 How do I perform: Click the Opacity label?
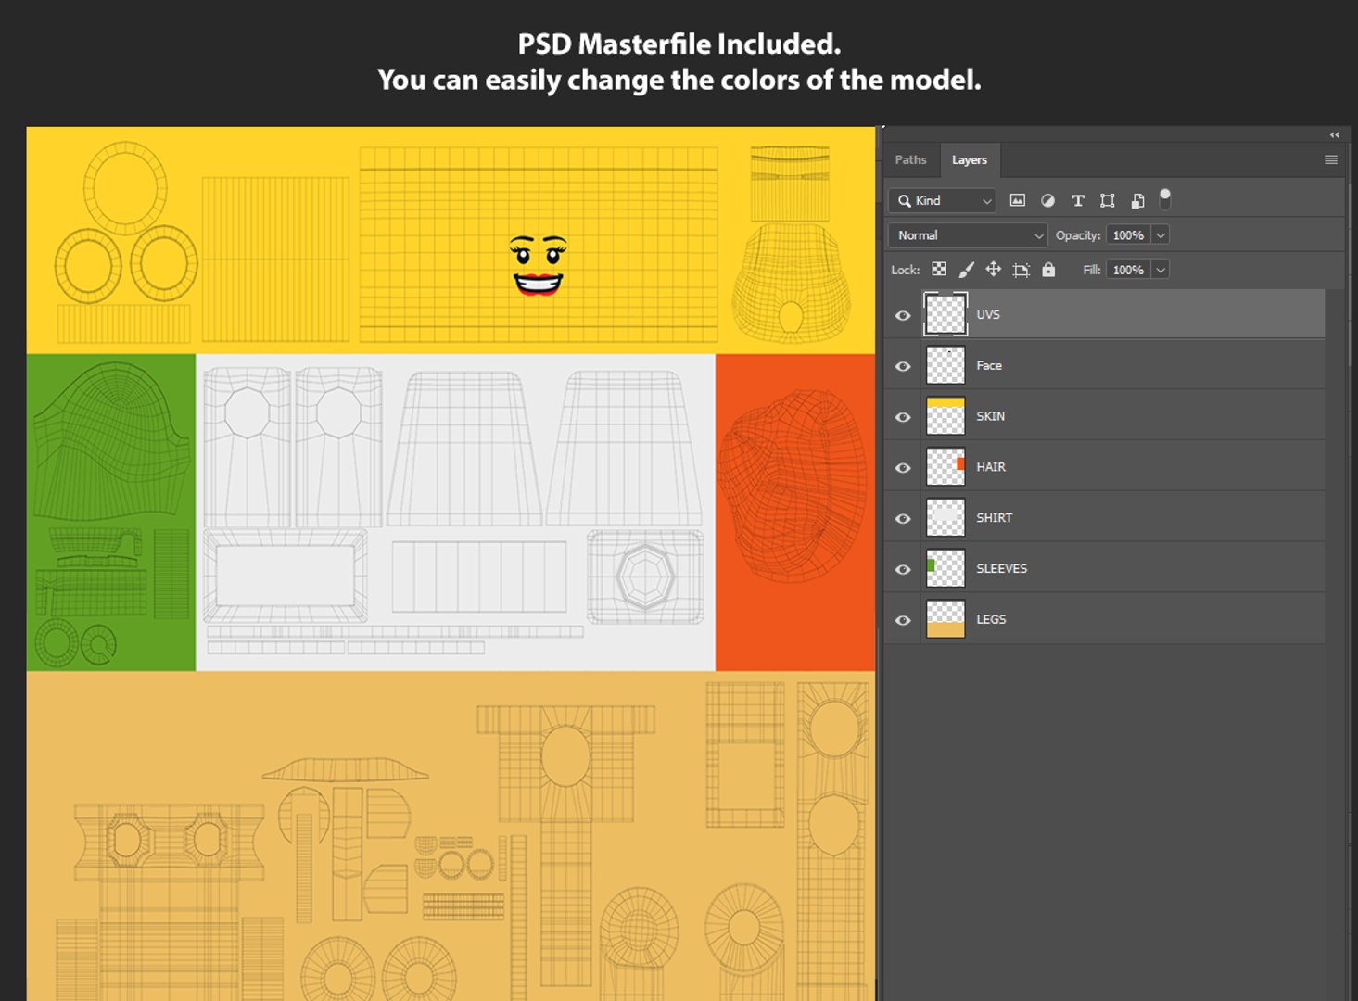(1078, 235)
